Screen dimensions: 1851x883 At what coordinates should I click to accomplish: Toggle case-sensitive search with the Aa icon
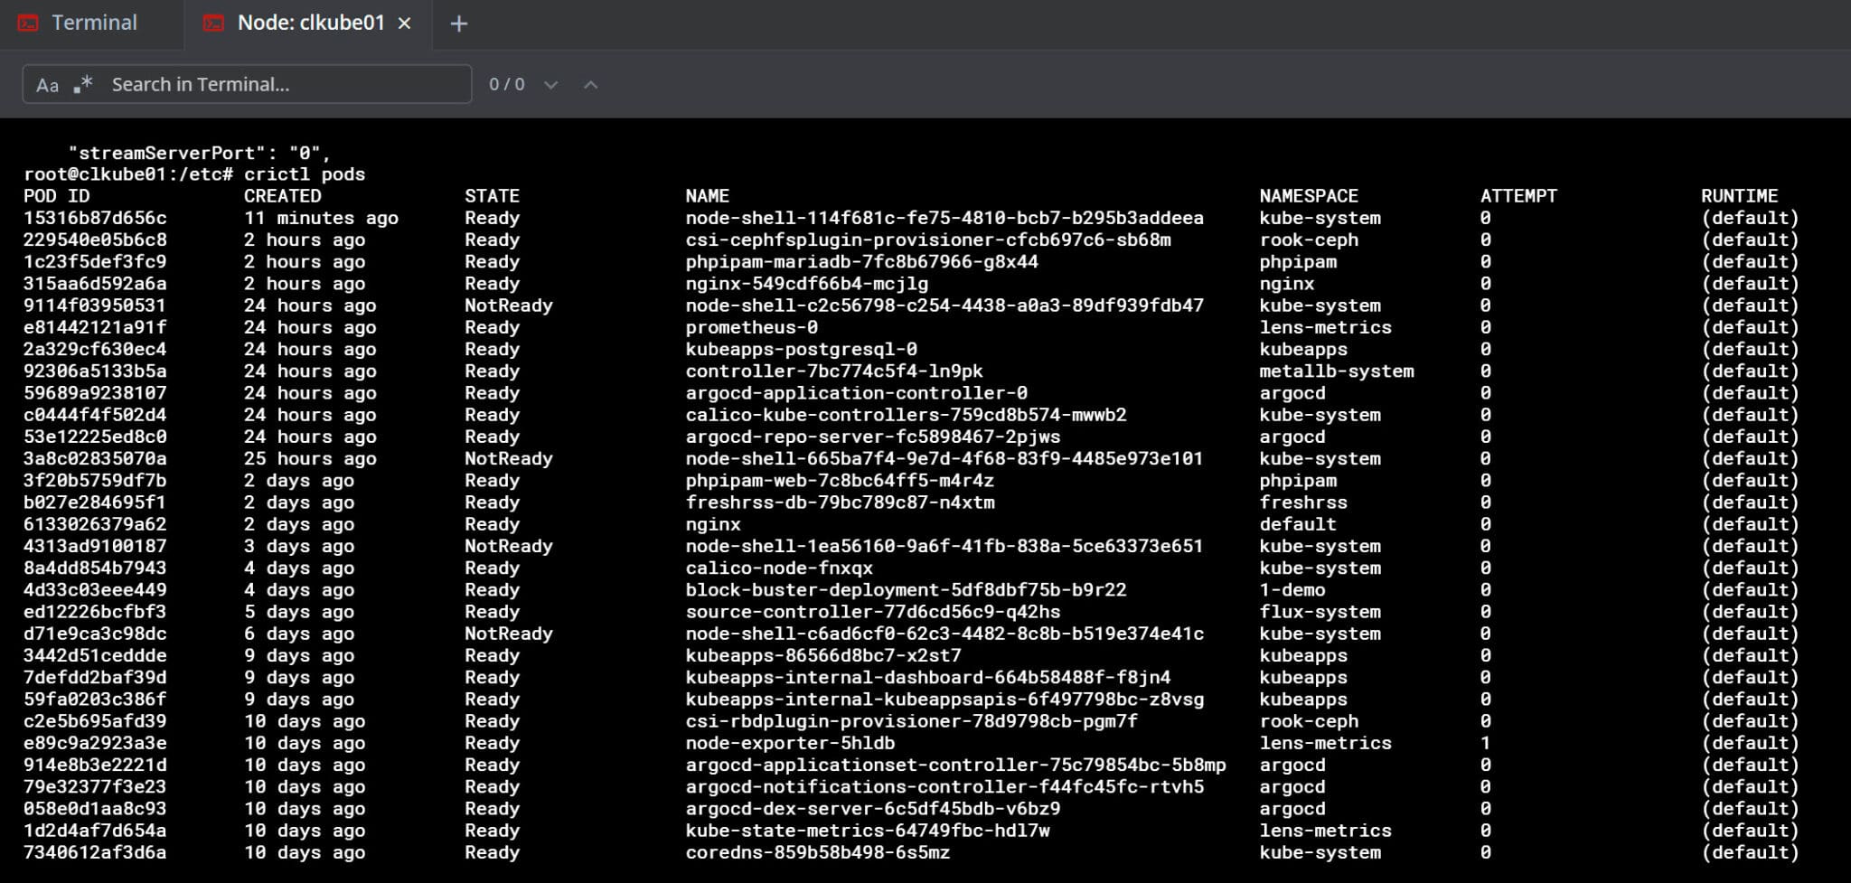pos(50,85)
